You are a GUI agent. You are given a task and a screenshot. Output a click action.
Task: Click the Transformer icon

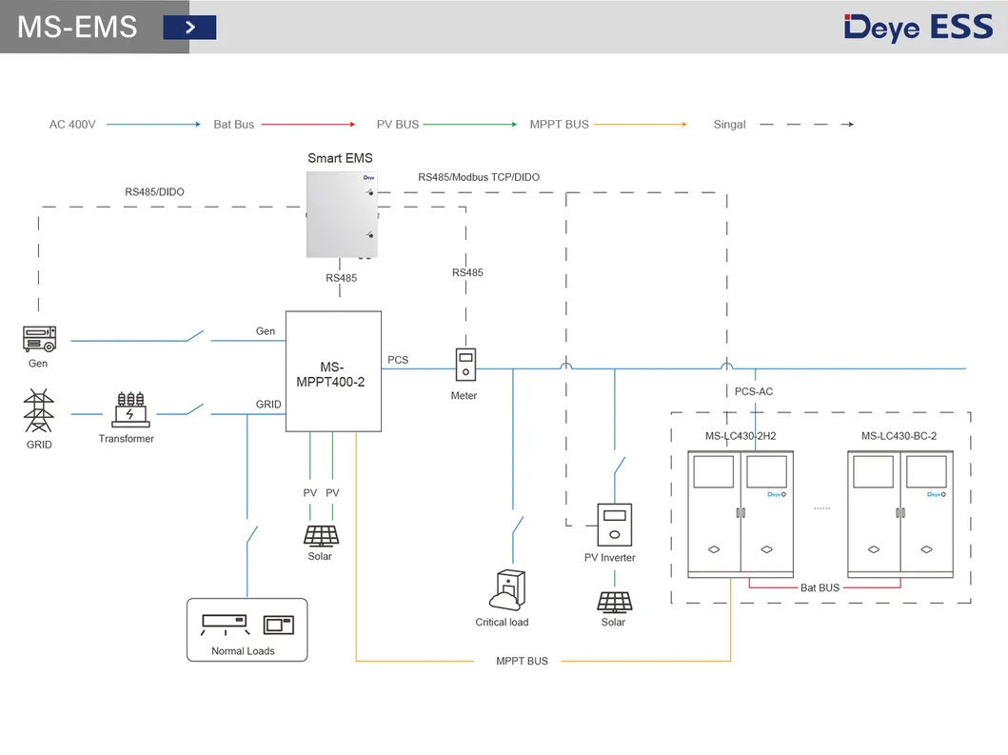pyautogui.click(x=126, y=409)
